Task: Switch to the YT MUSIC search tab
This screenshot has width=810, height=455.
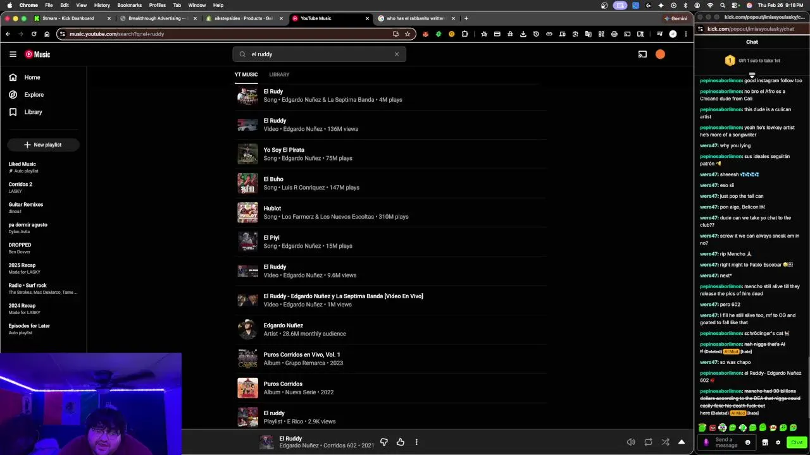Action: [x=246, y=75]
